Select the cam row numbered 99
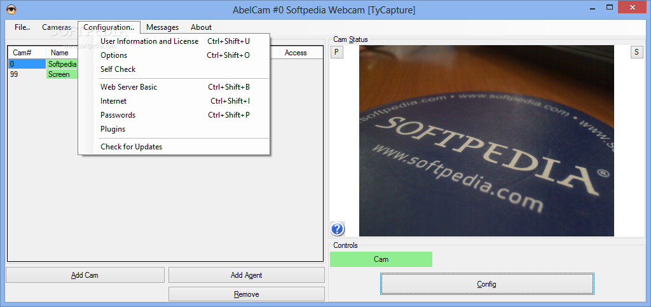This screenshot has width=651, height=307. [x=27, y=74]
